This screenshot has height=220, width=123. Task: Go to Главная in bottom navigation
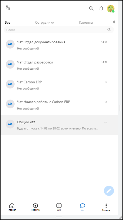coord(12,207)
